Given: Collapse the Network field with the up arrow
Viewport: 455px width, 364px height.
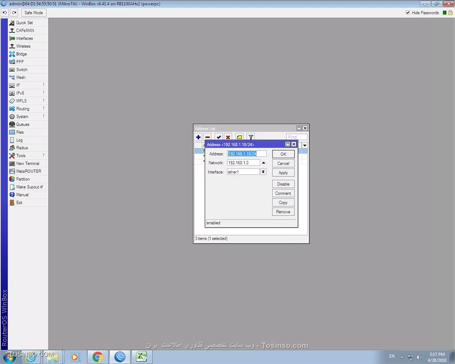Looking at the screenshot, I should point(263,163).
